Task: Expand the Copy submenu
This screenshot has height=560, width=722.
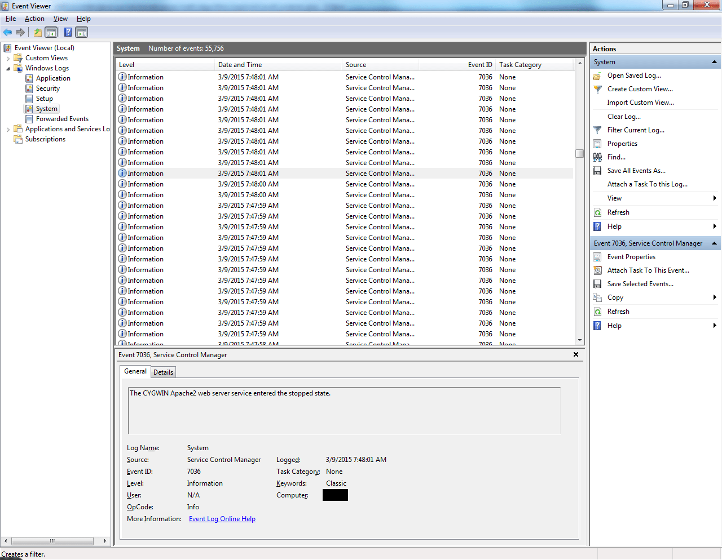Action: [x=616, y=297]
